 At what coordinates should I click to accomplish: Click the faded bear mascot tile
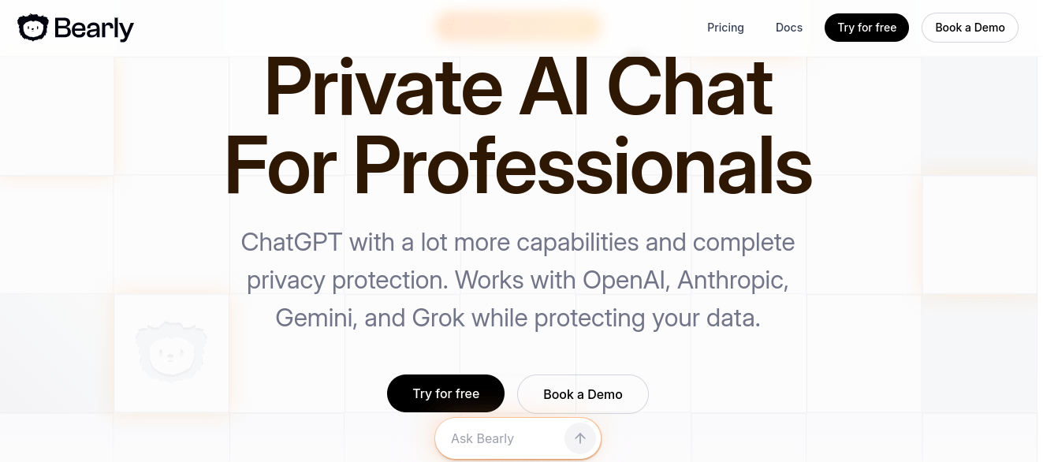tap(171, 352)
